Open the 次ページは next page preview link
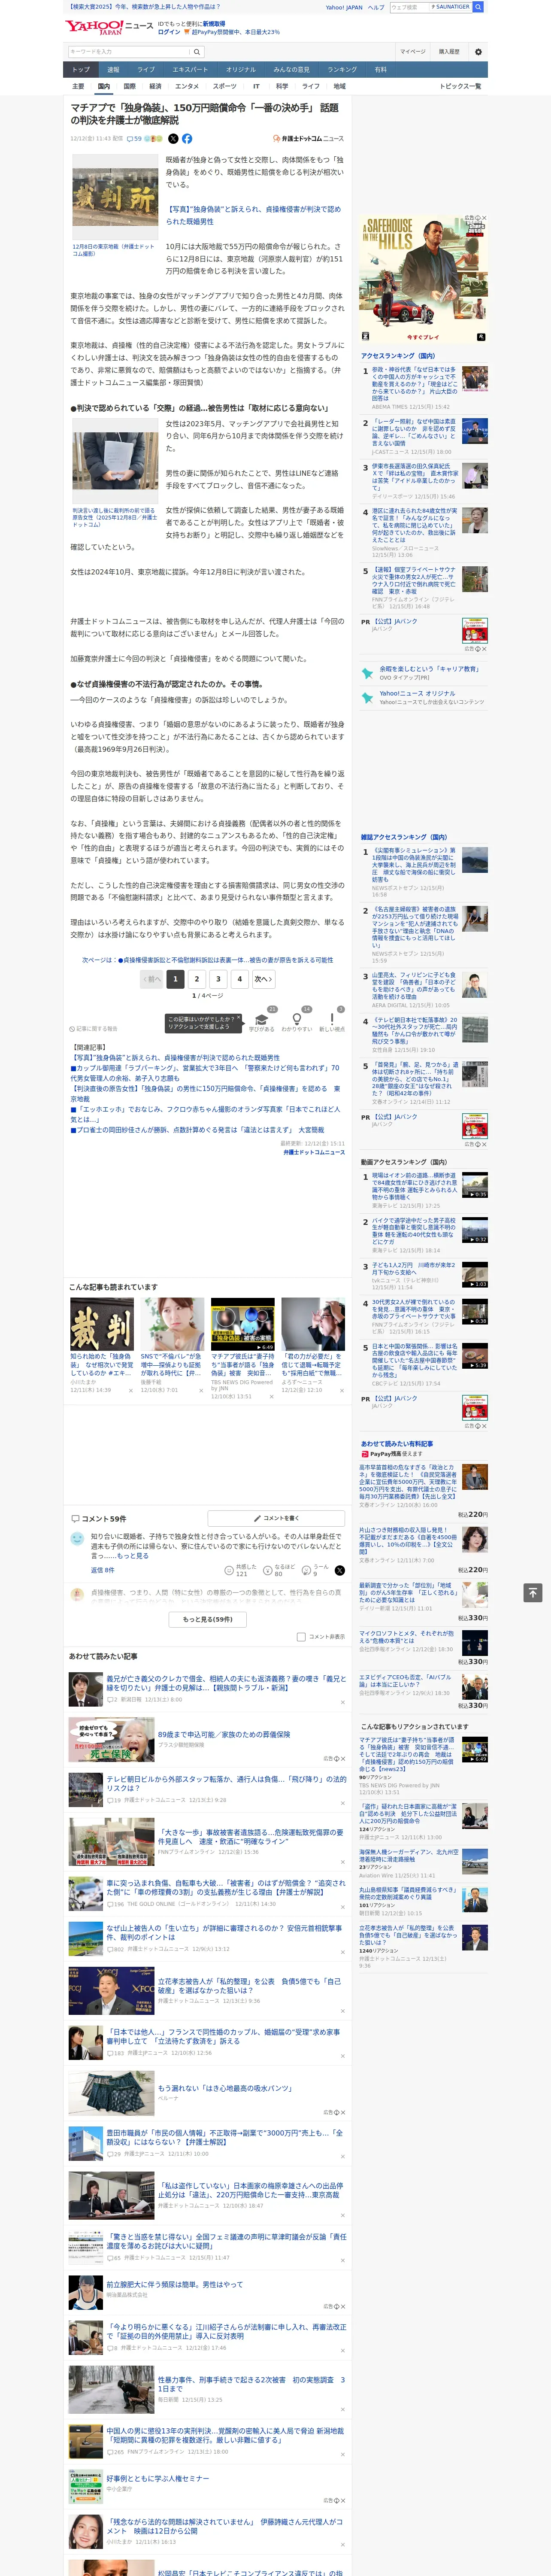Image resolution: width=551 pixels, height=2576 pixels. click(208, 960)
